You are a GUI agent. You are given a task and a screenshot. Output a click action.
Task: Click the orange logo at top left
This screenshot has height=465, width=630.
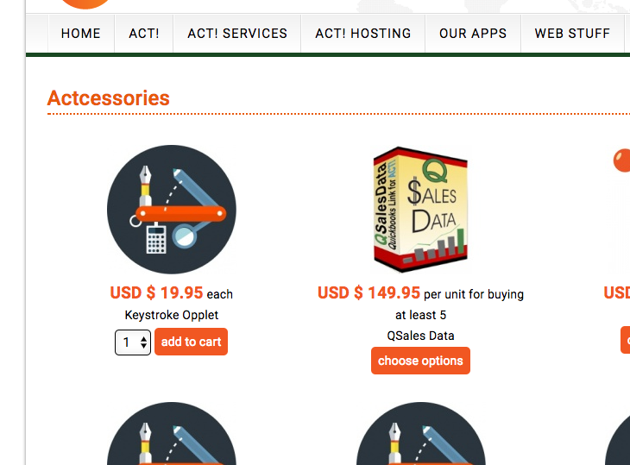coord(85,3)
